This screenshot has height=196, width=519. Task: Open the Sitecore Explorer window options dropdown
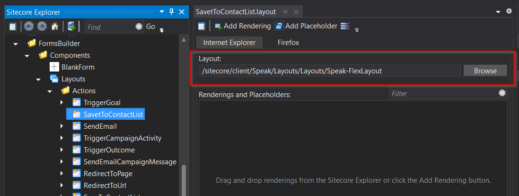162,11
